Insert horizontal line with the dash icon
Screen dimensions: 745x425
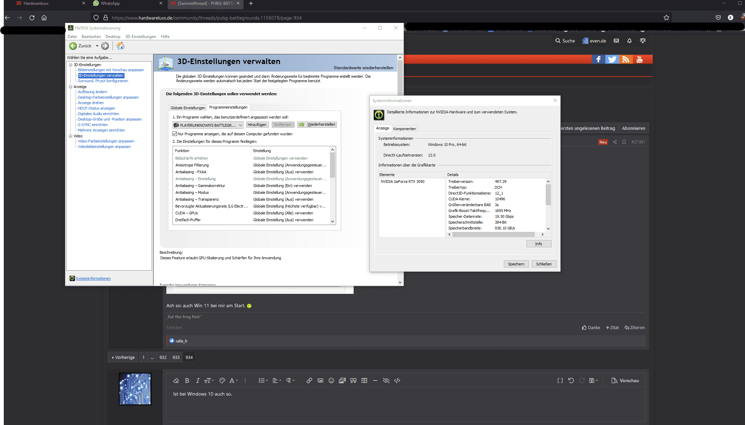[375, 380]
